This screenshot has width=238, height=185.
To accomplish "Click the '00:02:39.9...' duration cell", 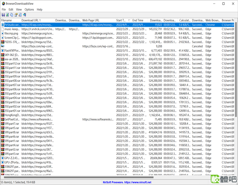I will coord(170,51).
